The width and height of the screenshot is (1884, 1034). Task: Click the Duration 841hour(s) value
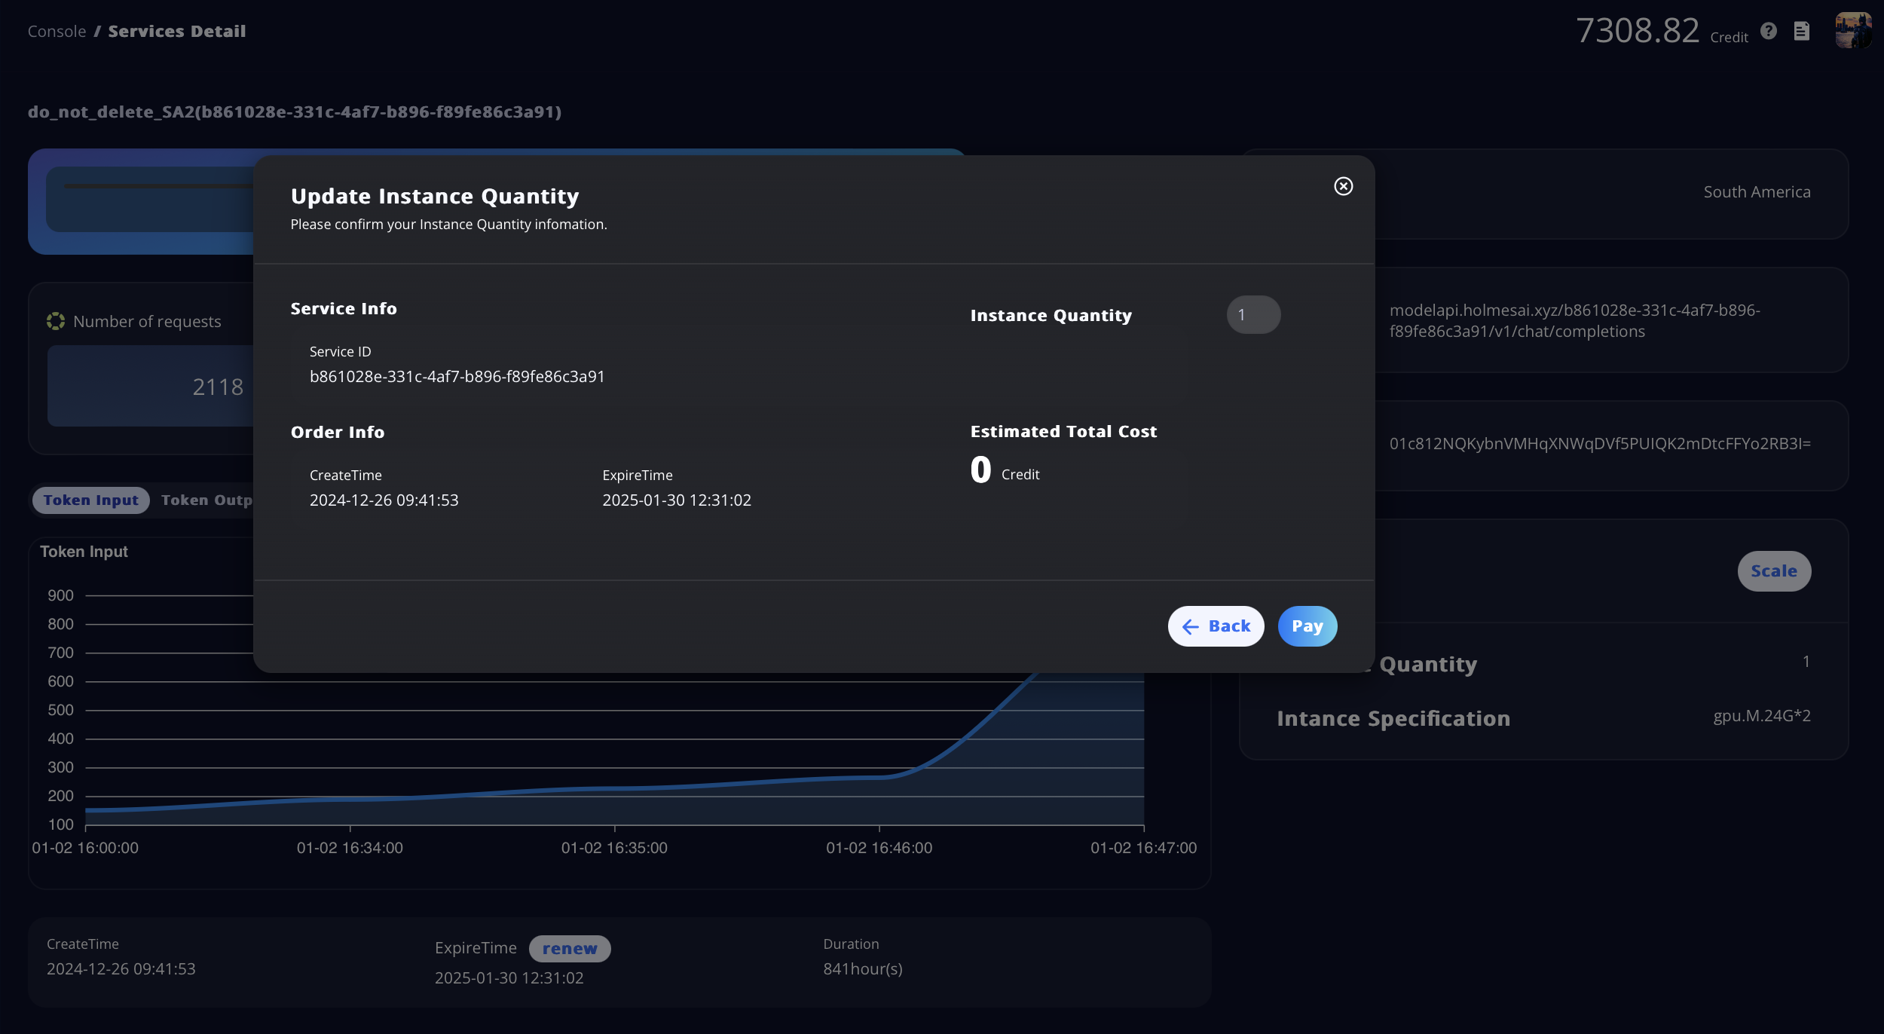[x=863, y=969]
